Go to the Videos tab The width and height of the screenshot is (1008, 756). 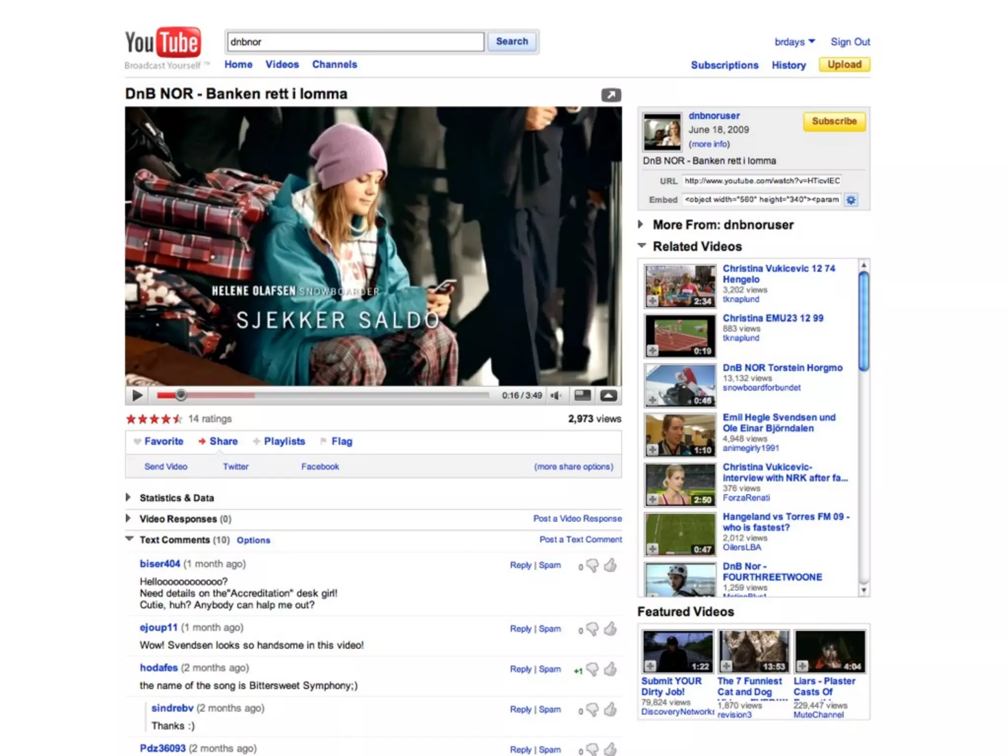tap(282, 64)
